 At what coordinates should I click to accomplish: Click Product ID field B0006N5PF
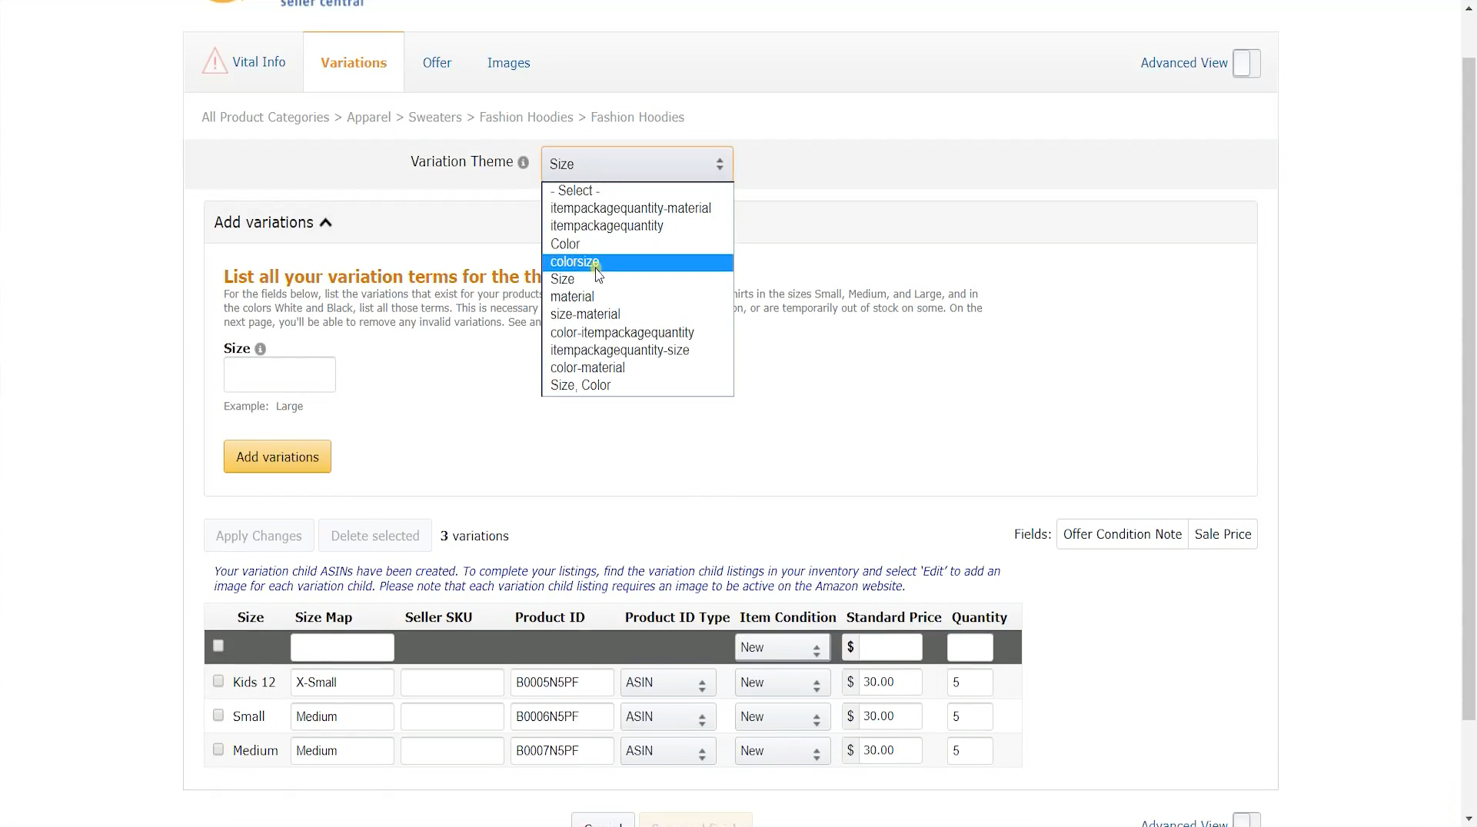pyautogui.click(x=562, y=717)
